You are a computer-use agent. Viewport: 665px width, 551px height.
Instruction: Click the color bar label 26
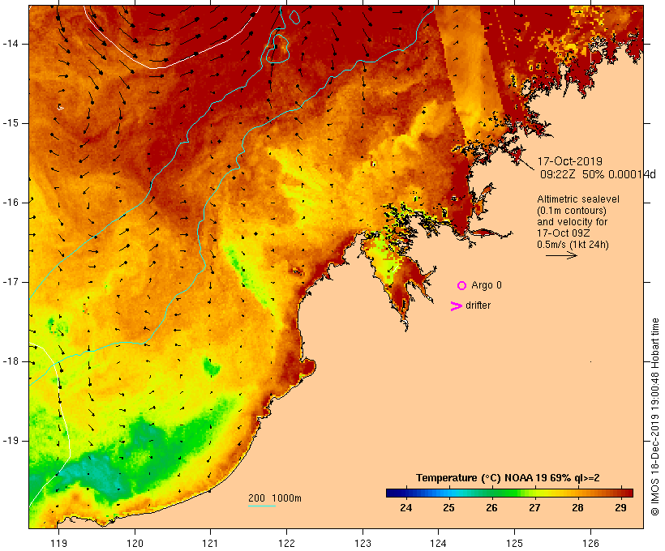(x=491, y=507)
